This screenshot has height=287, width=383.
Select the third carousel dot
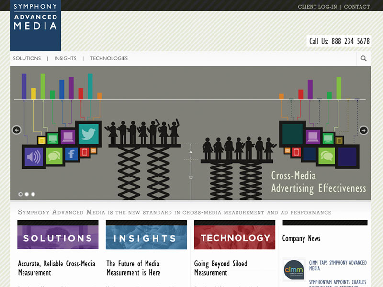point(33,194)
